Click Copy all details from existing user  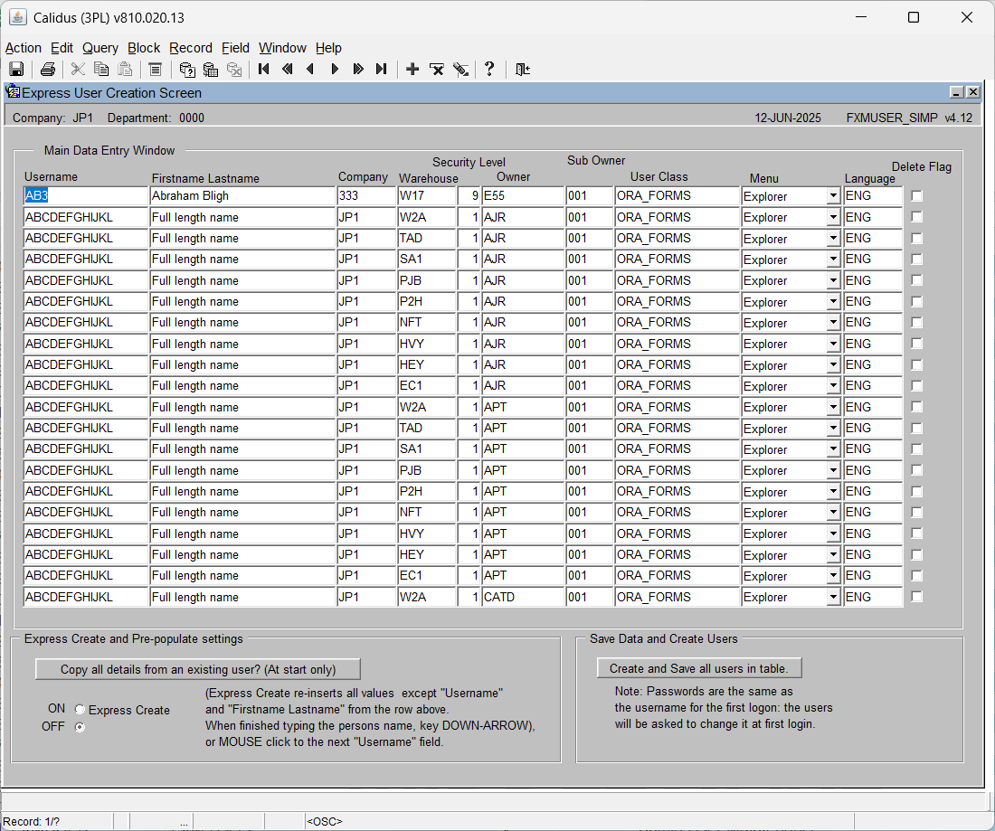click(x=198, y=669)
